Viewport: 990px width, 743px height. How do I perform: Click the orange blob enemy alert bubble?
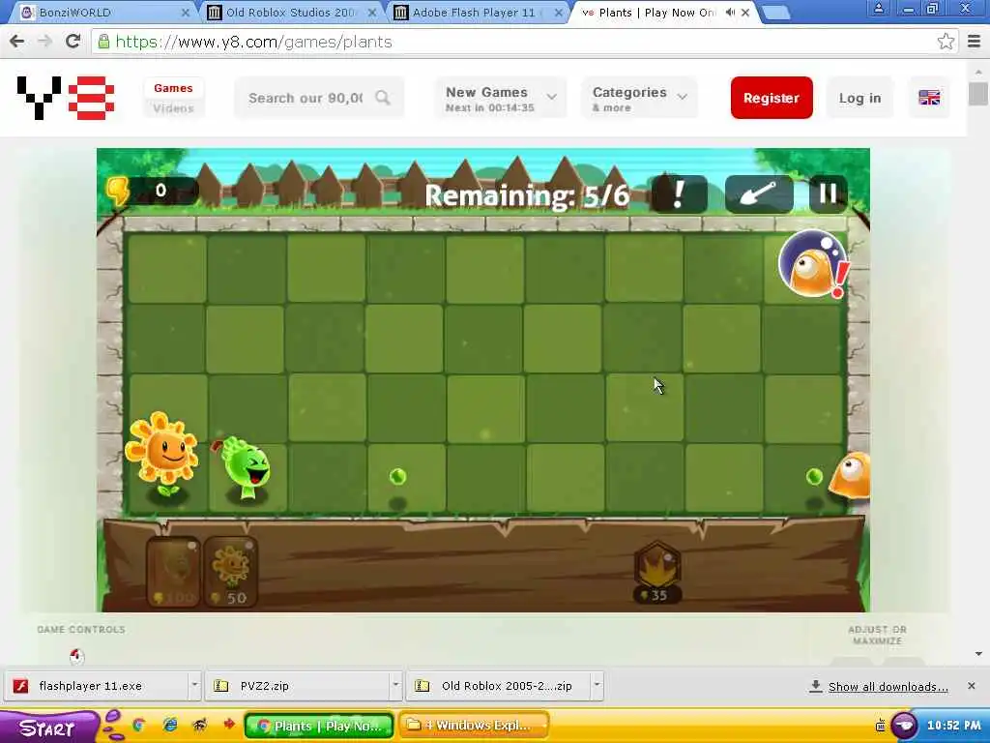pos(813,265)
